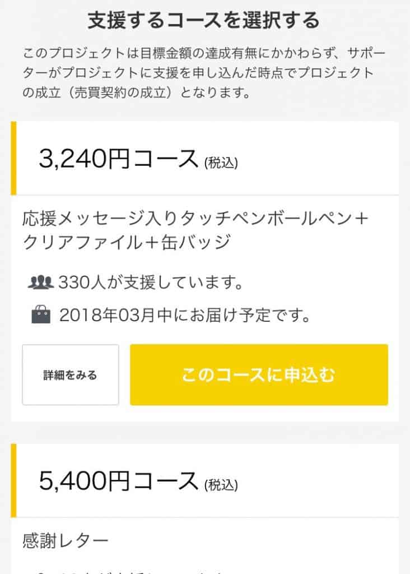Click the 330人が支援しています text
The width and height of the screenshot is (410, 574).
(x=151, y=283)
